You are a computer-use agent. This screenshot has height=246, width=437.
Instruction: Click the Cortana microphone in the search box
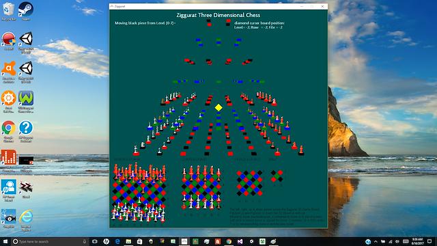coord(84,241)
